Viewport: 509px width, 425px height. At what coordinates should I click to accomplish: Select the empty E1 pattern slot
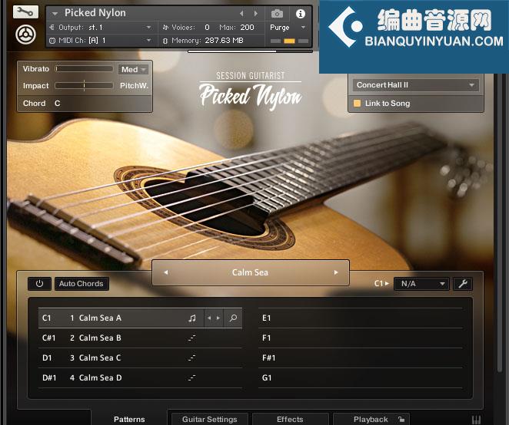click(361, 318)
